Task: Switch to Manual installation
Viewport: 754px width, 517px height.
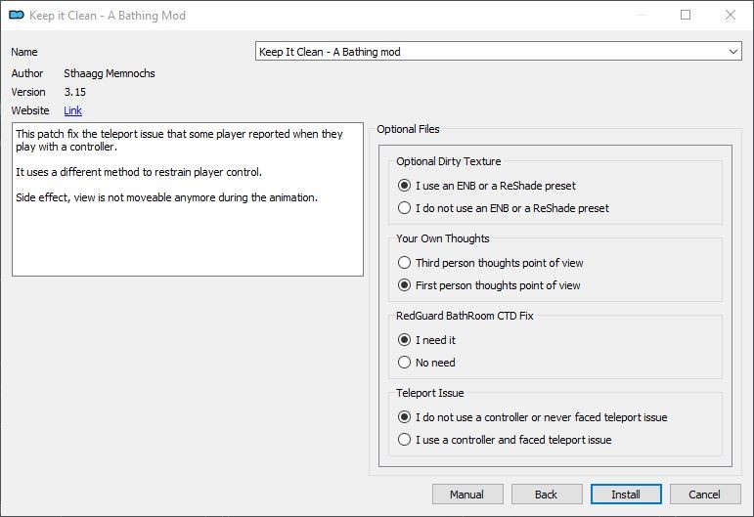Action: pos(467,495)
